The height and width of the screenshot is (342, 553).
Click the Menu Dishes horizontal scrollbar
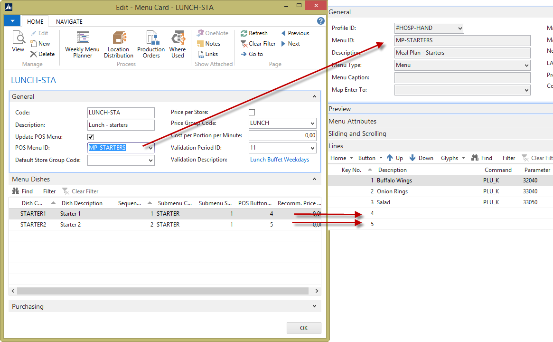click(x=161, y=291)
